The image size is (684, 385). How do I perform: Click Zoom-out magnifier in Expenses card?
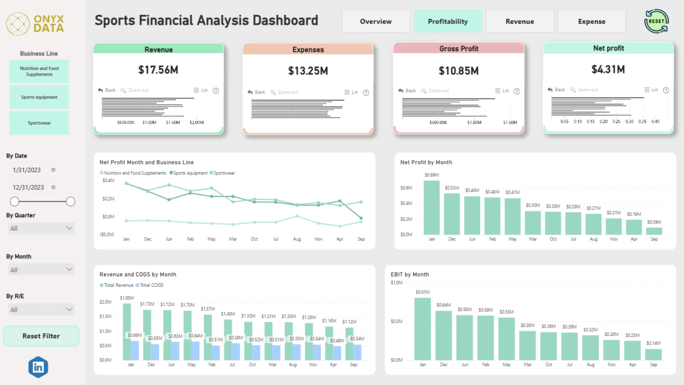pos(273,92)
